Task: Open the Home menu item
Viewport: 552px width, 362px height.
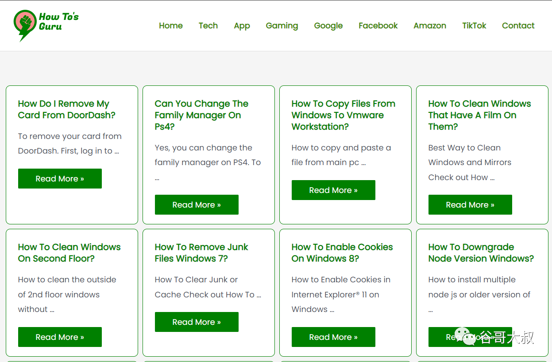Action: 170,26
